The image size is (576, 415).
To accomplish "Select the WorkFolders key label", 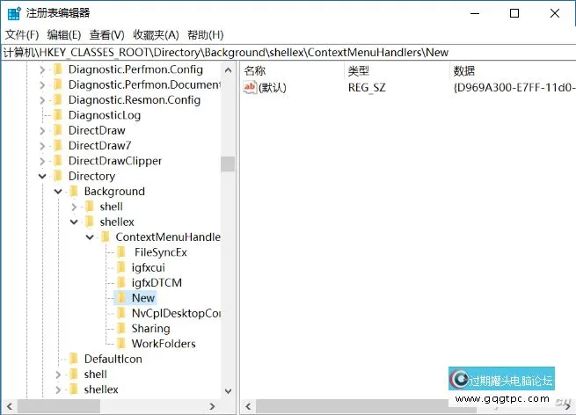I will click(x=164, y=344).
